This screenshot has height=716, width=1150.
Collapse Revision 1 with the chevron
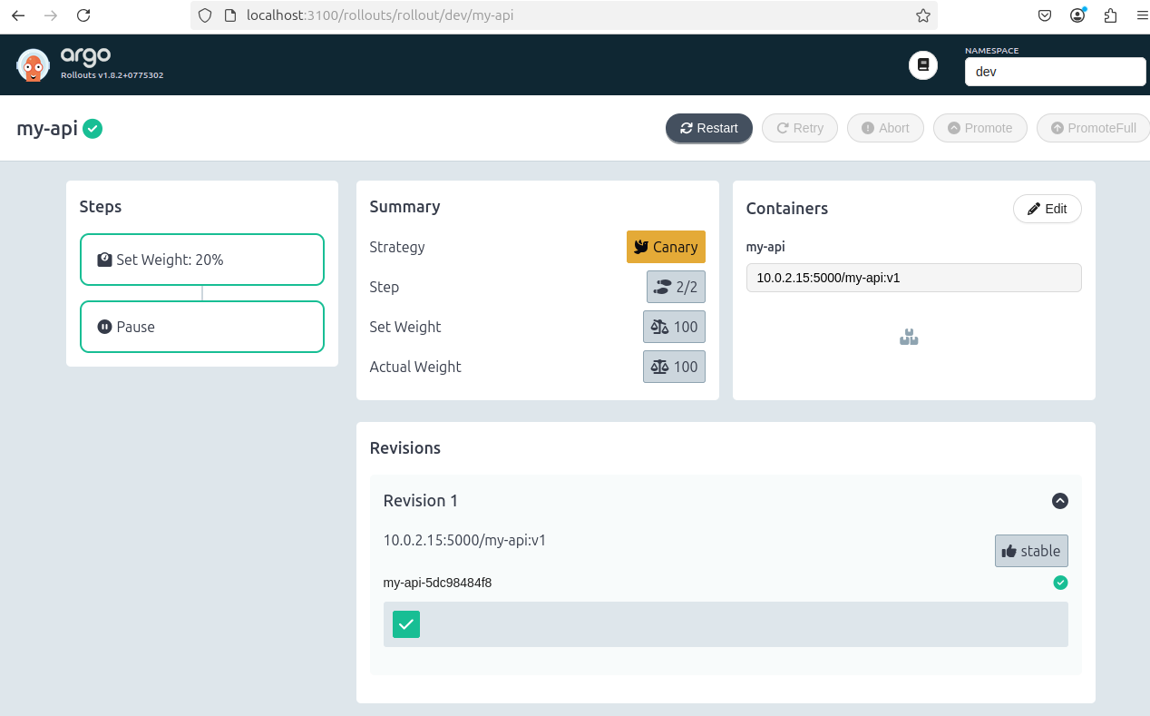pyautogui.click(x=1059, y=501)
